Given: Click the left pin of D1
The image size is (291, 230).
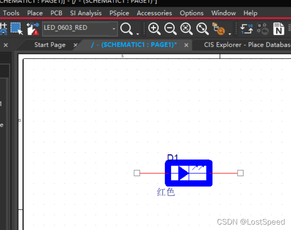Looking at the screenshot, I should [137, 173].
